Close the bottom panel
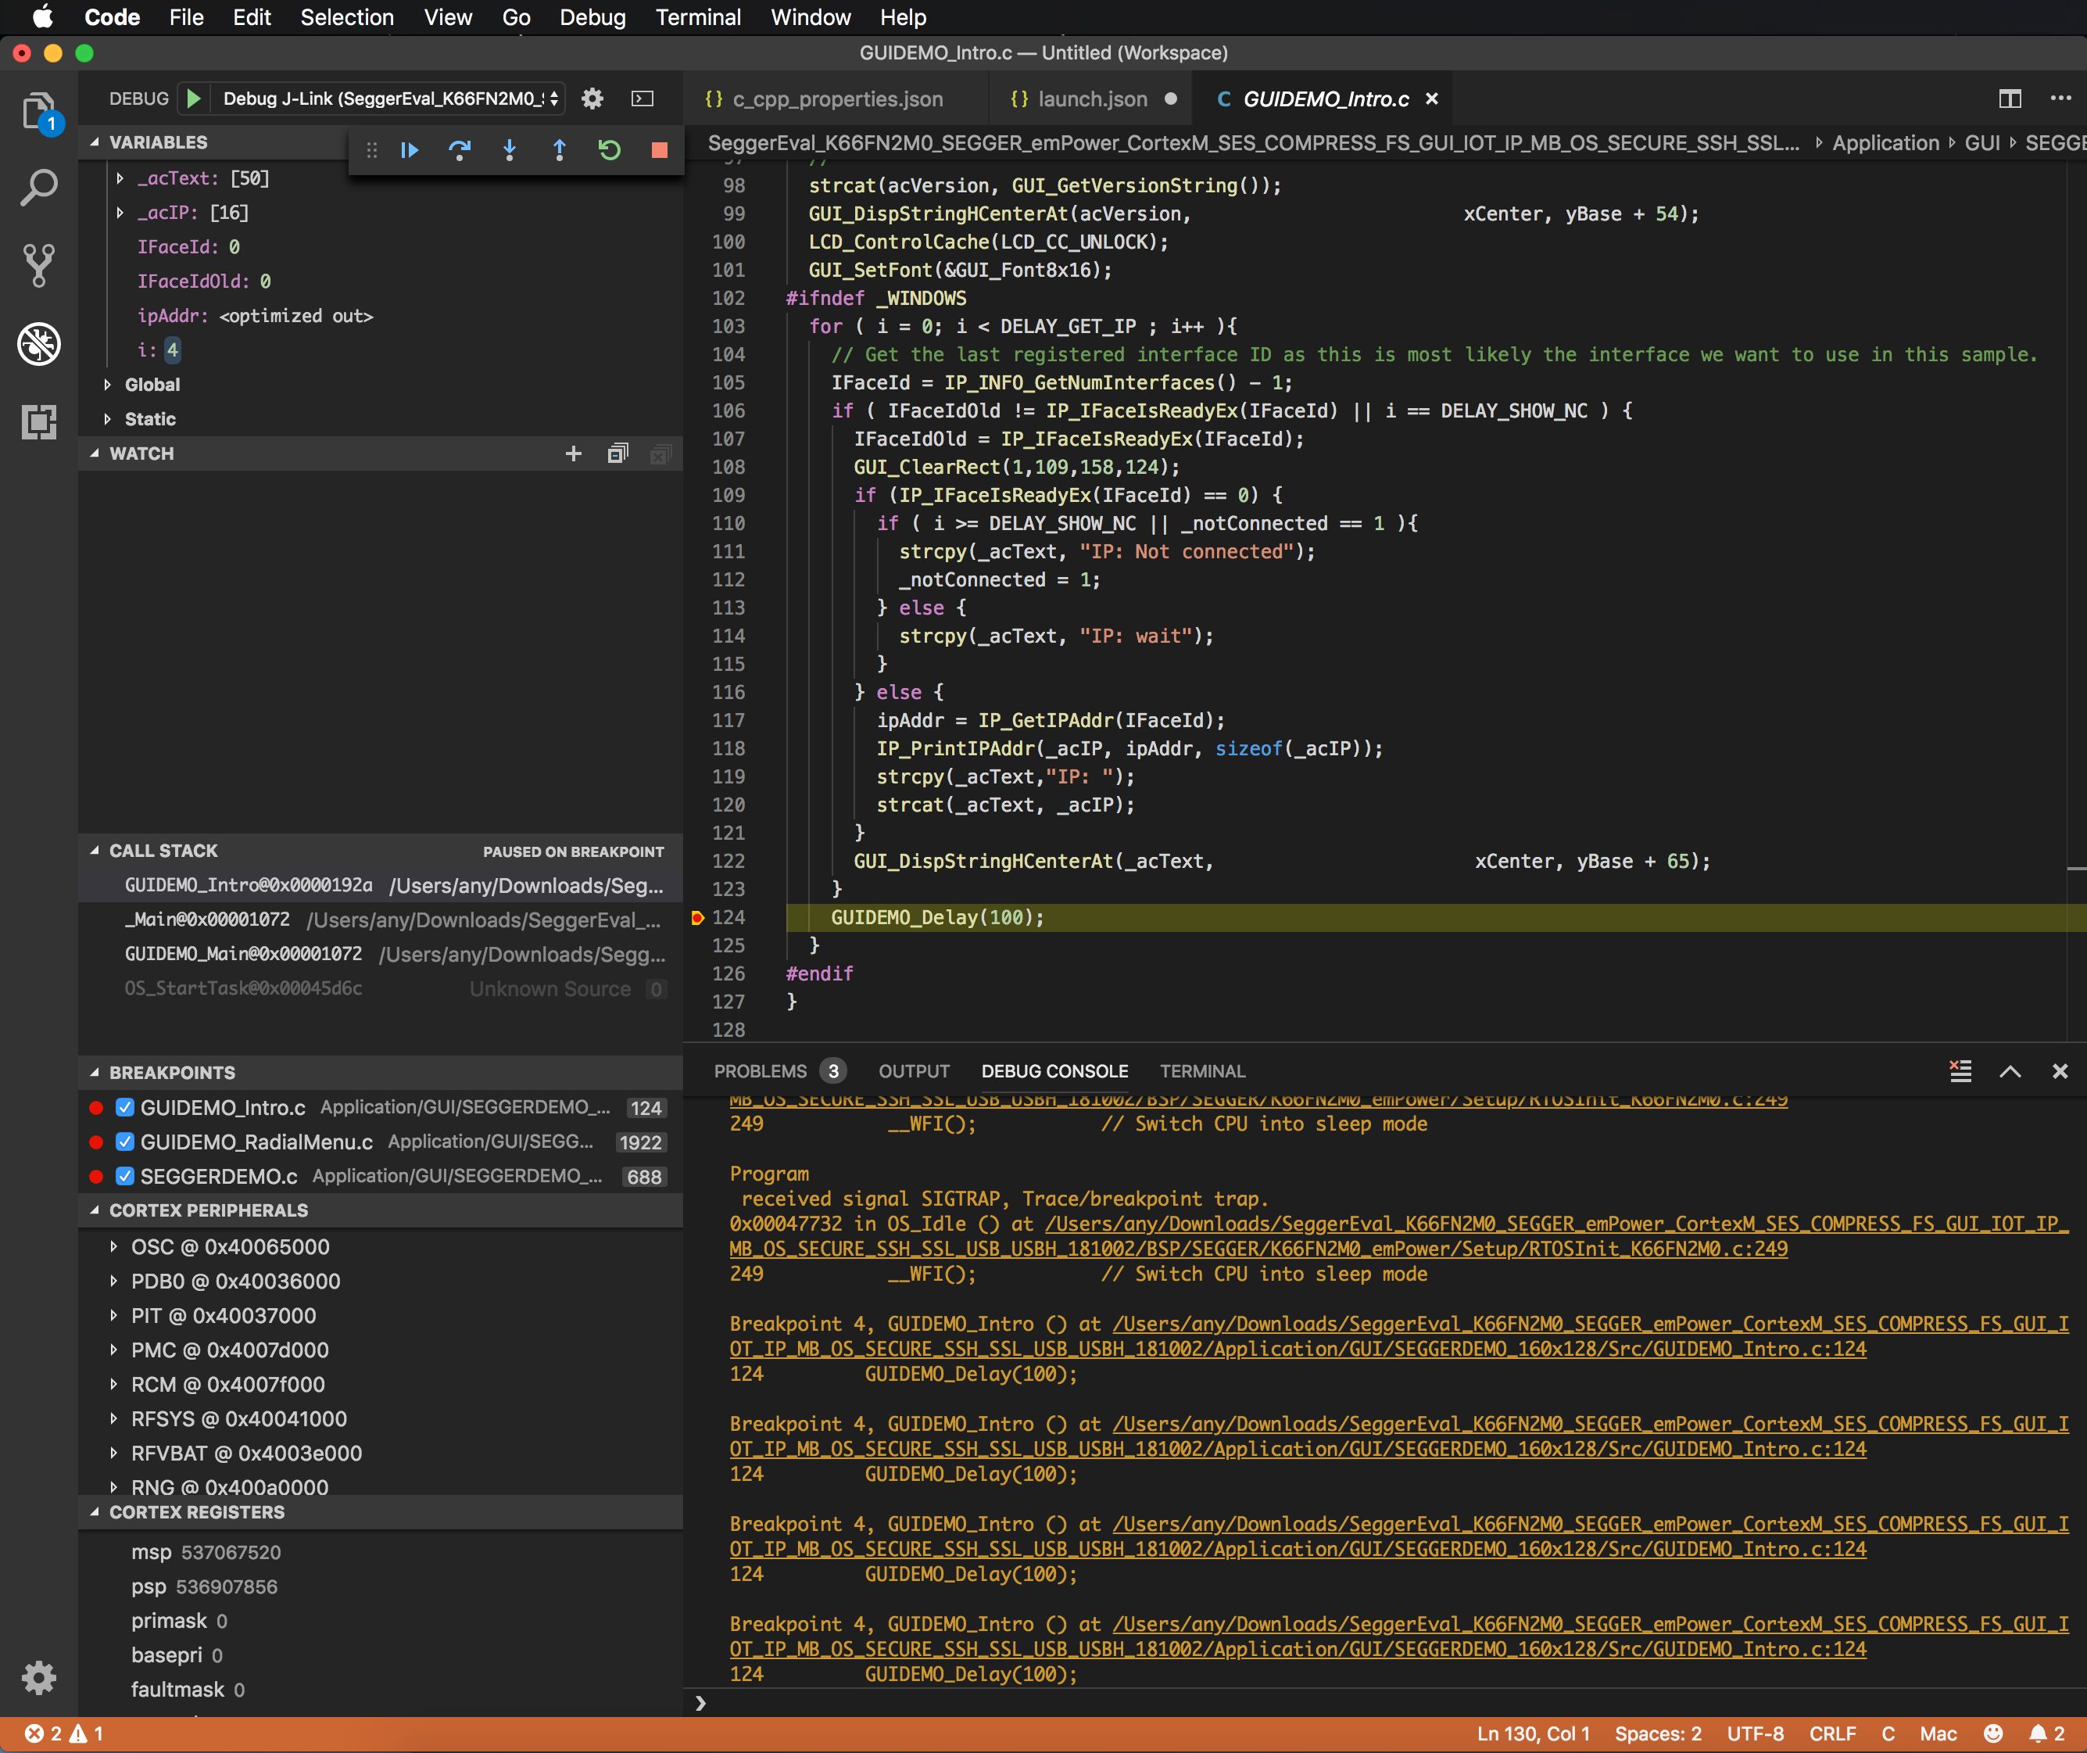 tap(2059, 1071)
